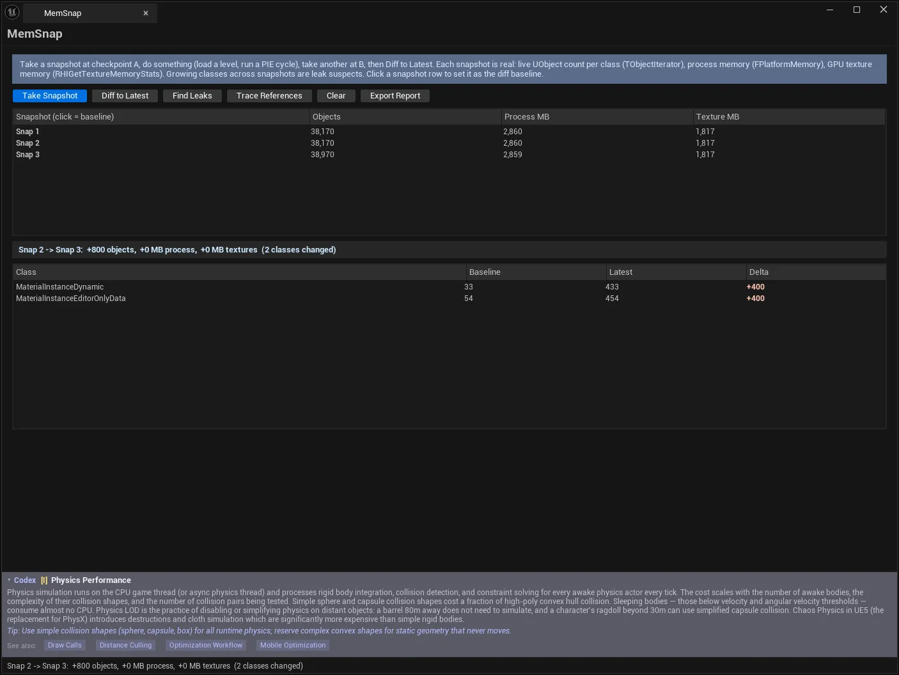Screen dimensions: 899x675
Task: Click the Unreal Engine logo icon
Action: point(12,12)
